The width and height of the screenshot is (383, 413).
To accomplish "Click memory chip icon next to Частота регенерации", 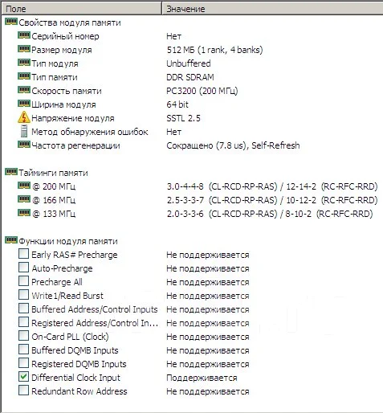I will [24, 145].
